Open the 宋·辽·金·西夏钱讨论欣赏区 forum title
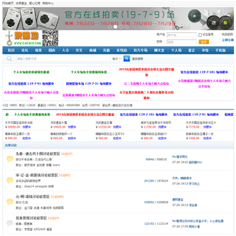The height and width of the screenshot is (236, 236). click(37, 175)
